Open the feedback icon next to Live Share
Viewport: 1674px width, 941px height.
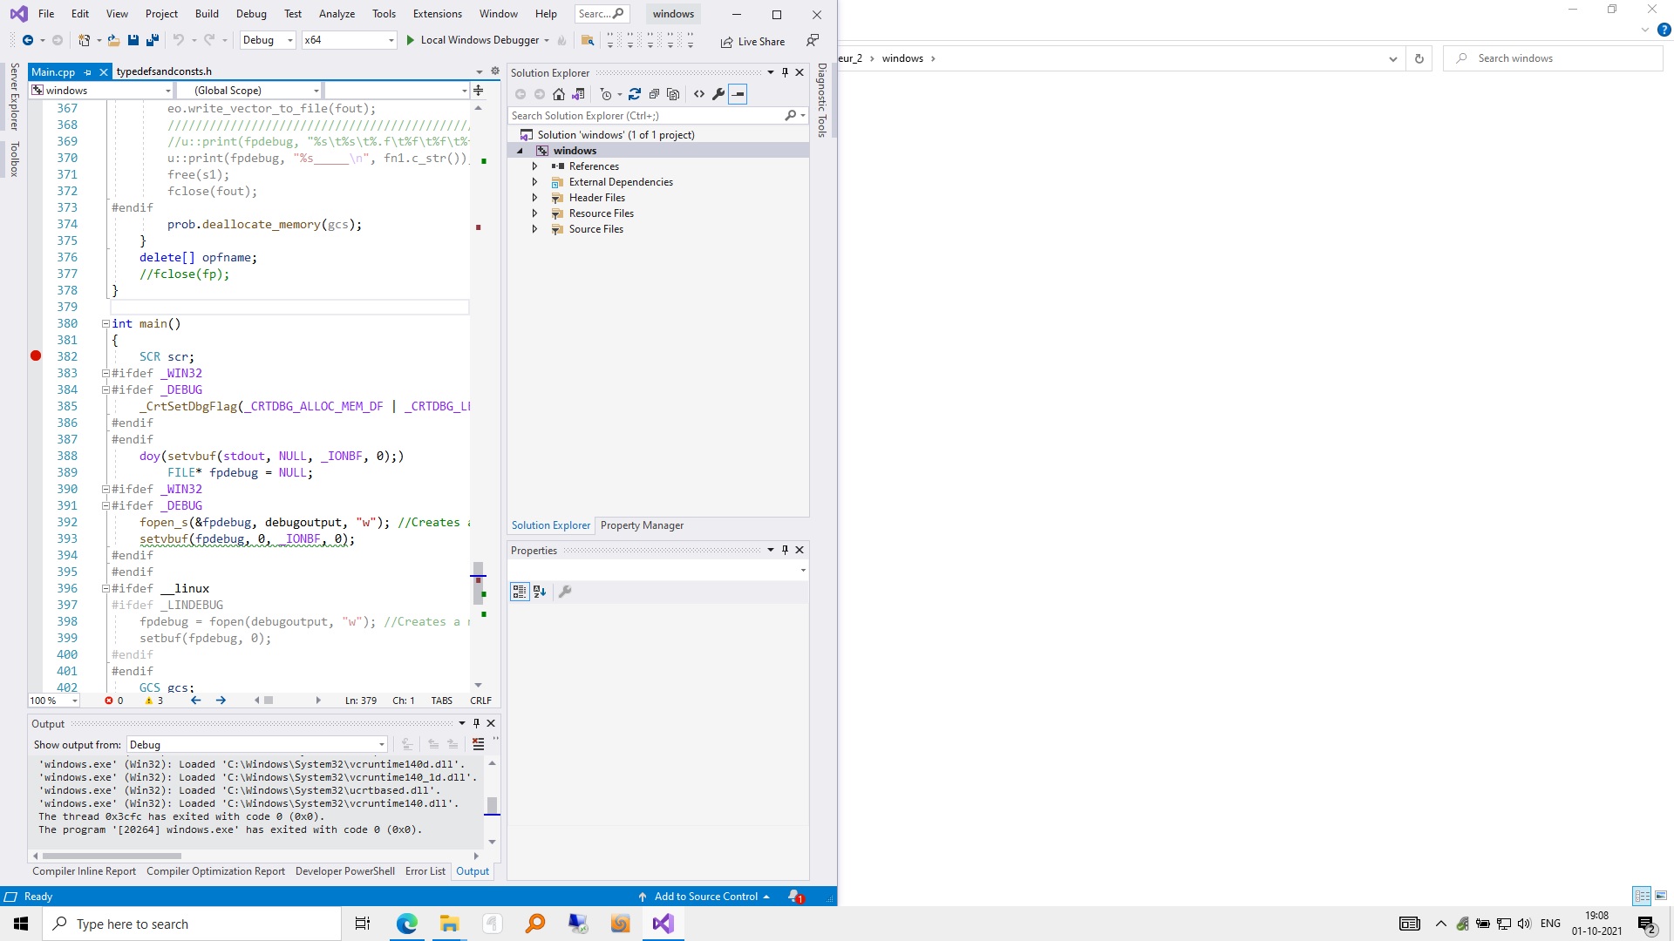pos(813,40)
